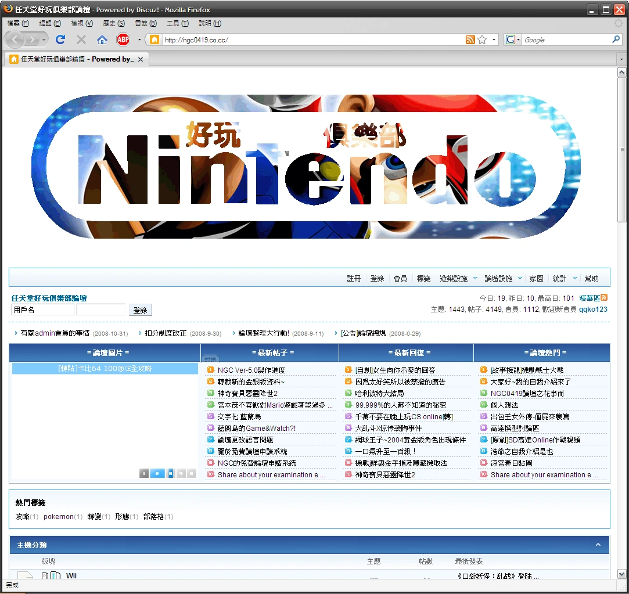Bookmark page with the star icon
The width and height of the screenshot is (629, 594).
click(482, 39)
